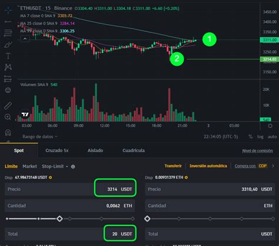The height and width of the screenshot is (246, 279).
Task: Click the MA 99 close indicator legend
Action: tap(47, 31)
